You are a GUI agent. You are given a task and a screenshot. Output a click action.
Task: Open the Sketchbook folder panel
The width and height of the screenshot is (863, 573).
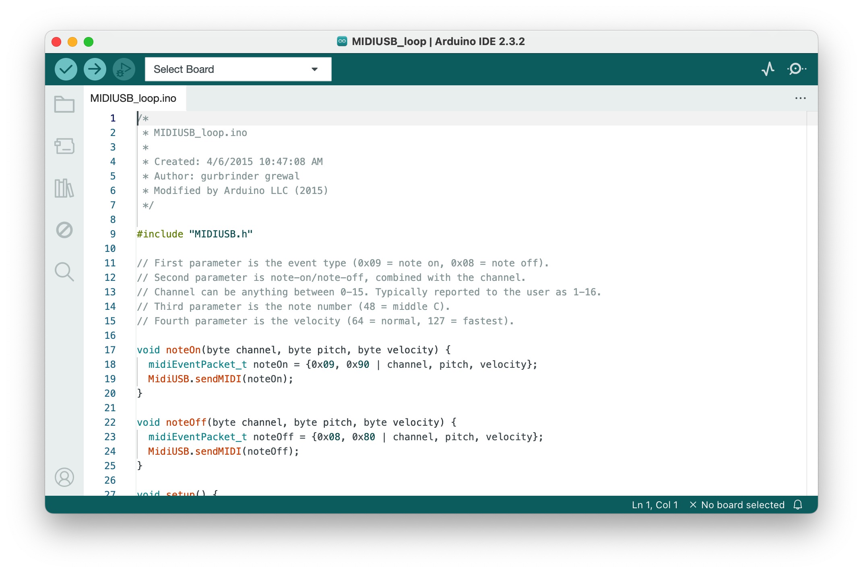[x=64, y=105]
